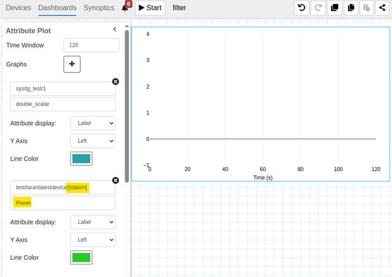This screenshot has height=277, width=392.
Task: Remove the tarantatestdevice graph entry
Action: [116, 180]
